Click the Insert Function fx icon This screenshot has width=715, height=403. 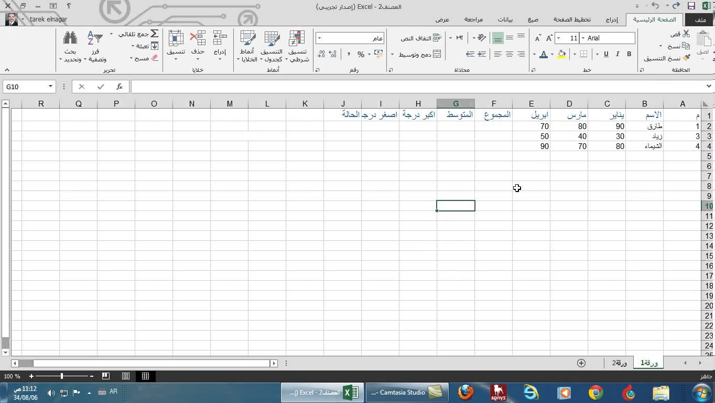click(x=120, y=87)
